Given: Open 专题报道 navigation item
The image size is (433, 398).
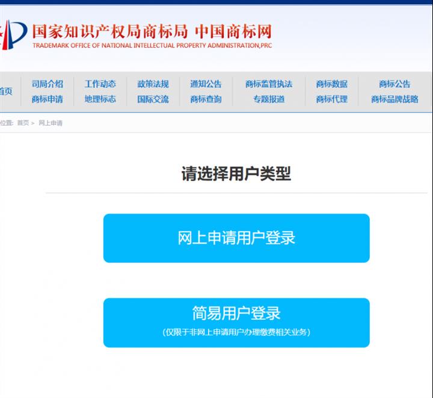Looking at the screenshot, I should pos(269,99).
